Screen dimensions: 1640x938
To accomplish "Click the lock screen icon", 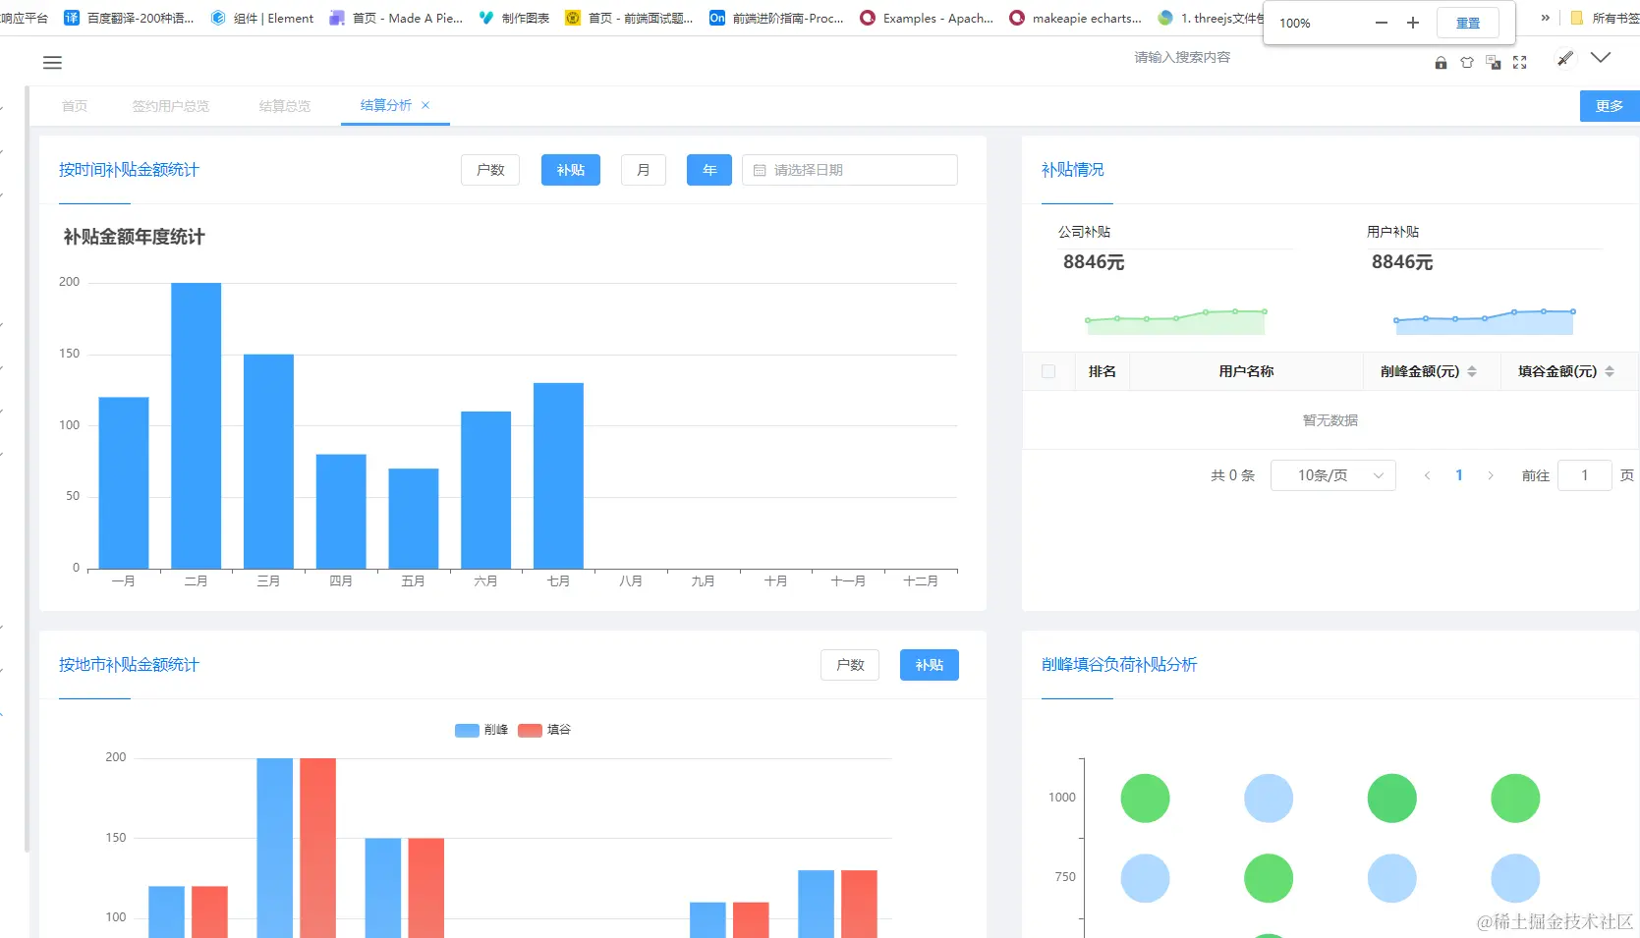I will tap(1441, 63).
